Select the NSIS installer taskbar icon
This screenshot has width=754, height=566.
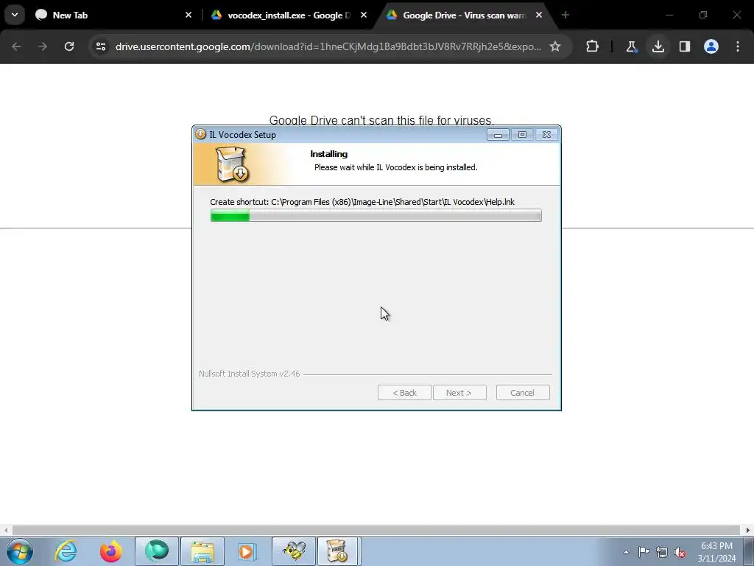click(x=337, y=551)
